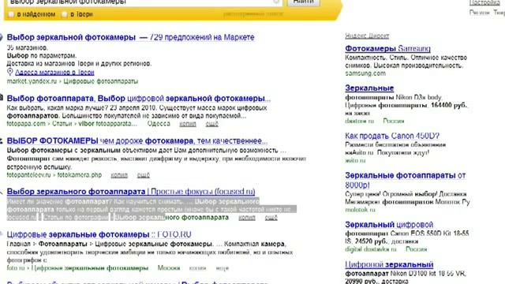This screenshot has height=284, width=505.
Task: Click the avito.ru ad URL
Action: [x=355, y=160]
